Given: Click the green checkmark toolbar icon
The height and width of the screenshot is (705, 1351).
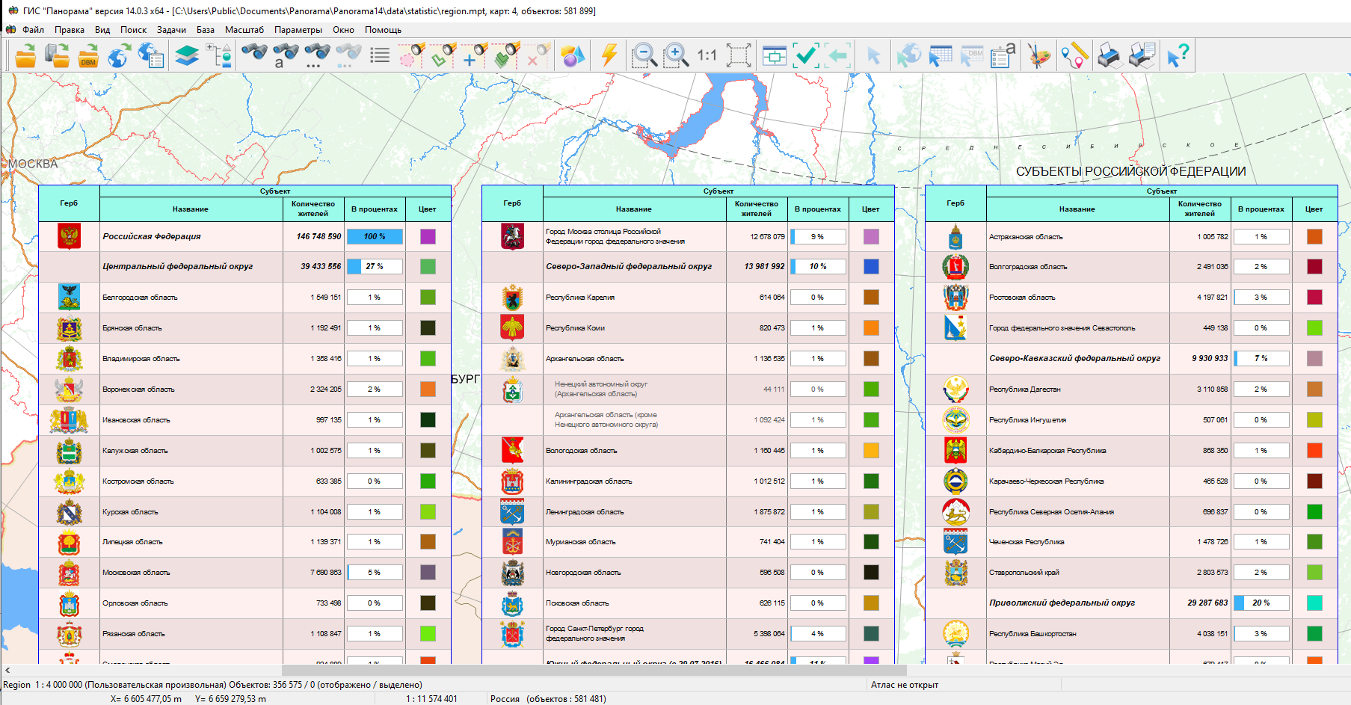Looking at the screenshot, I should pos(806,56).
